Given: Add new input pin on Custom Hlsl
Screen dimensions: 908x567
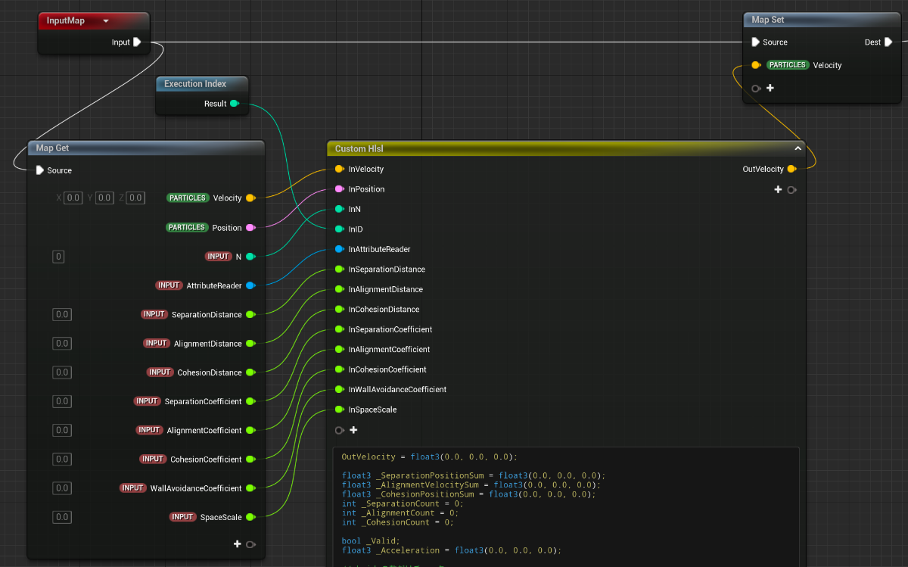Looking at the screenshot, I should [x=353, y=430].
